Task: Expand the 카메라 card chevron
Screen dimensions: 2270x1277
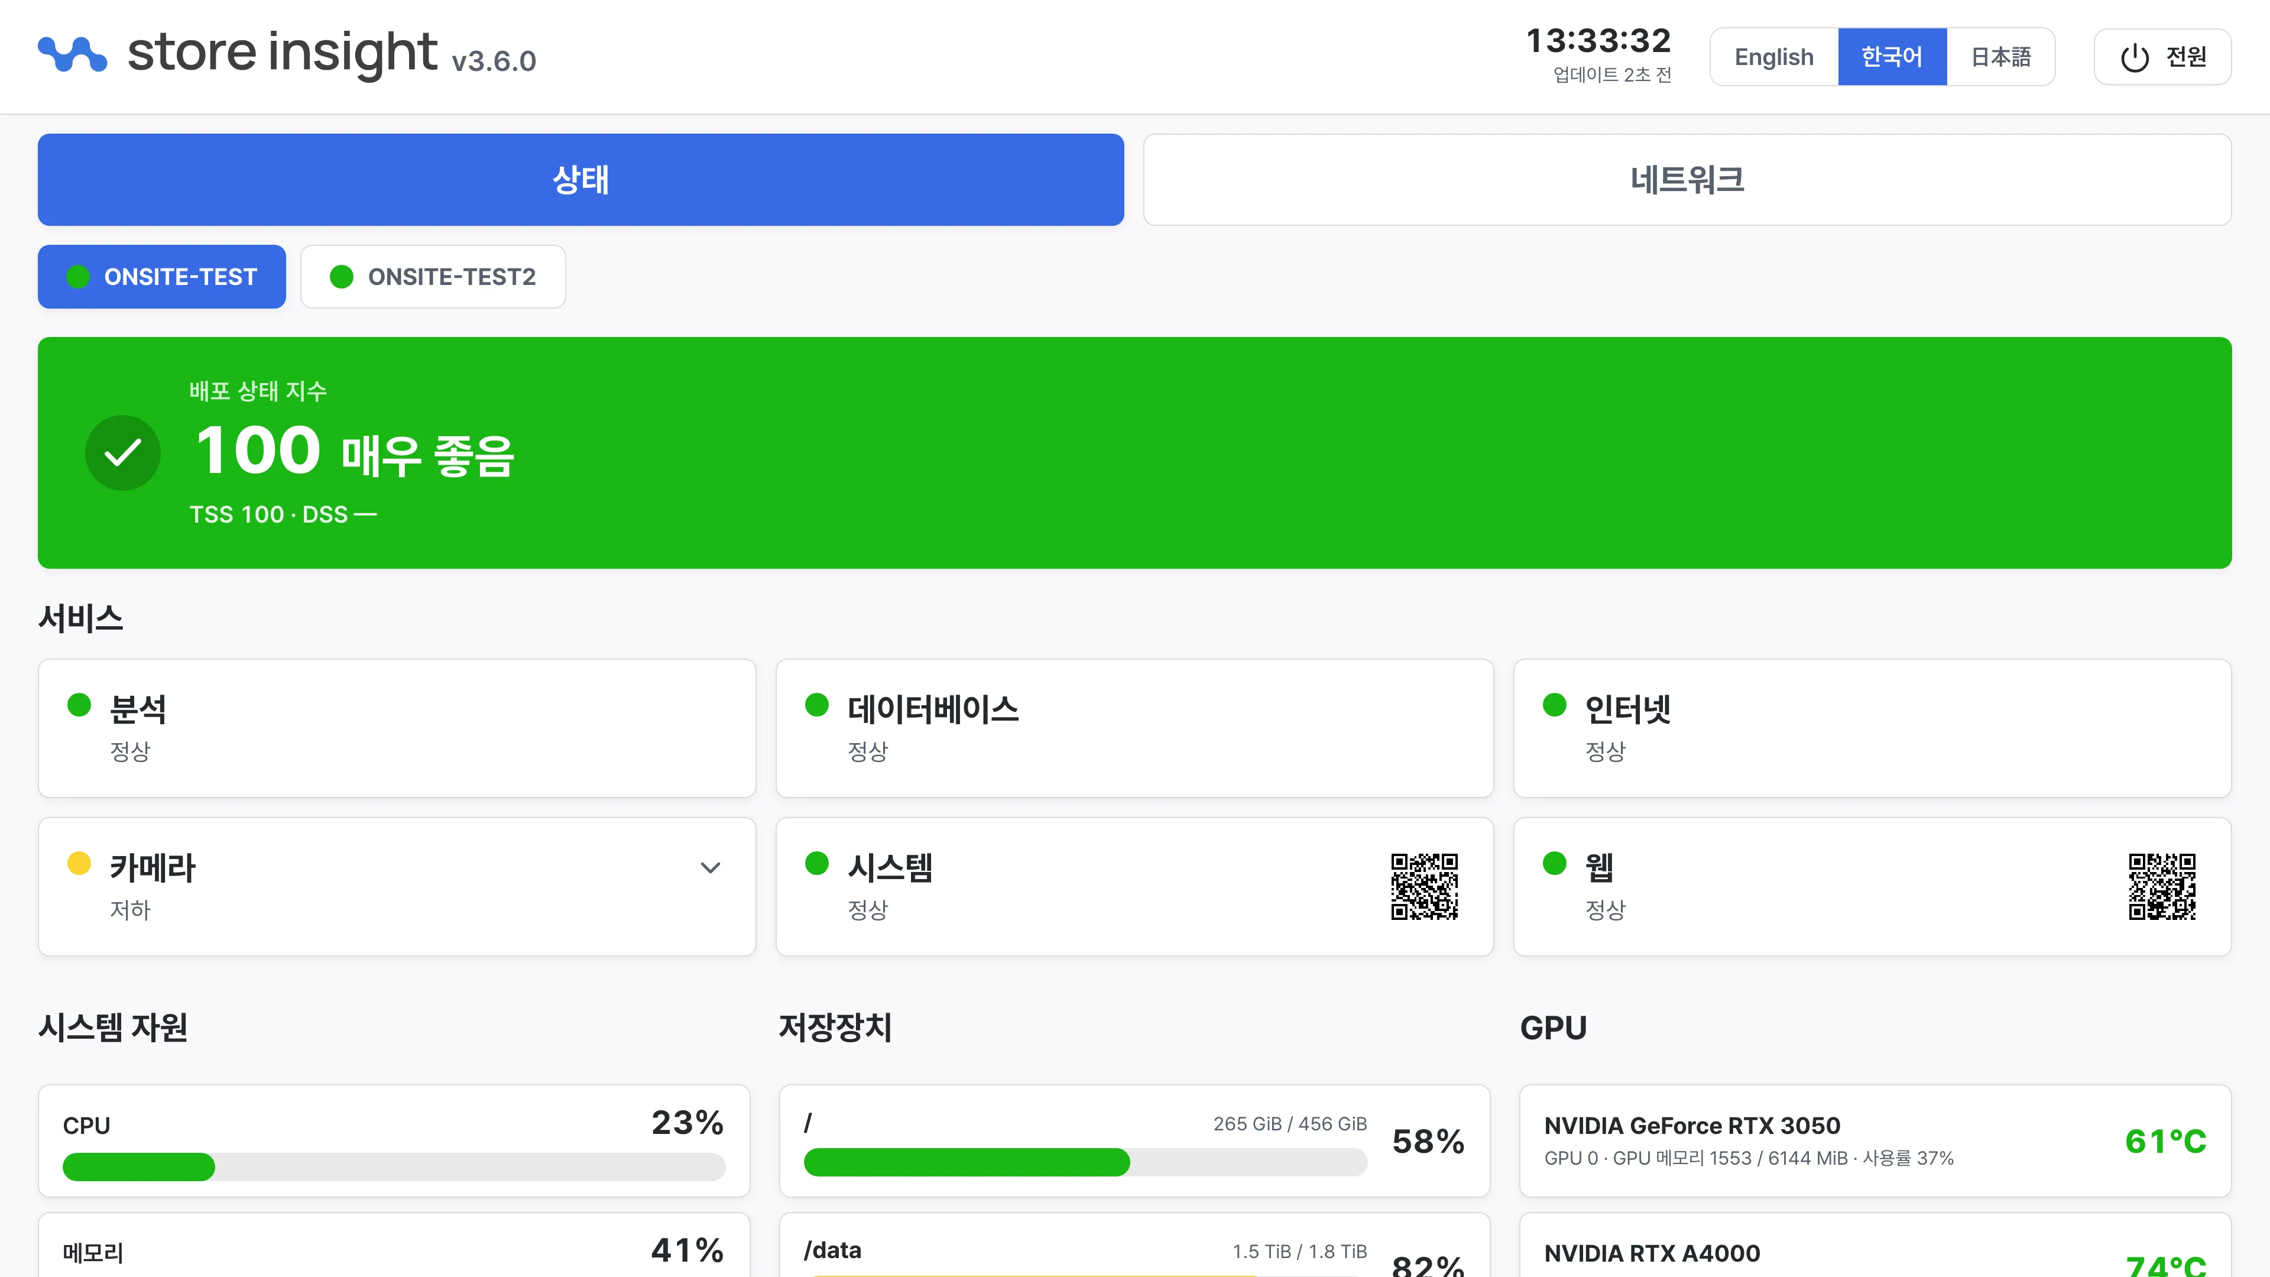Action: click(x=710, y=868)
